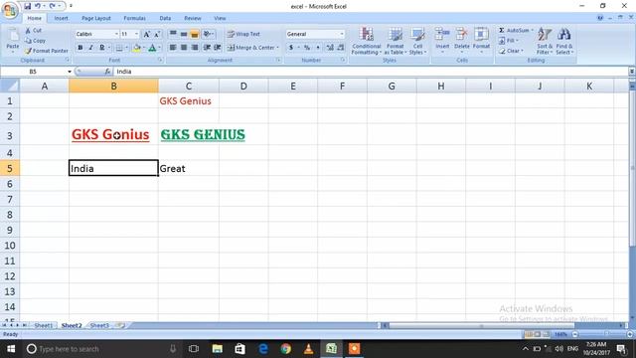The height and width of the screenshot is (358, 636).
Task: Save workbook from Quick Access Toolbar
Action: pyautogui.click(x=27, y=6)
